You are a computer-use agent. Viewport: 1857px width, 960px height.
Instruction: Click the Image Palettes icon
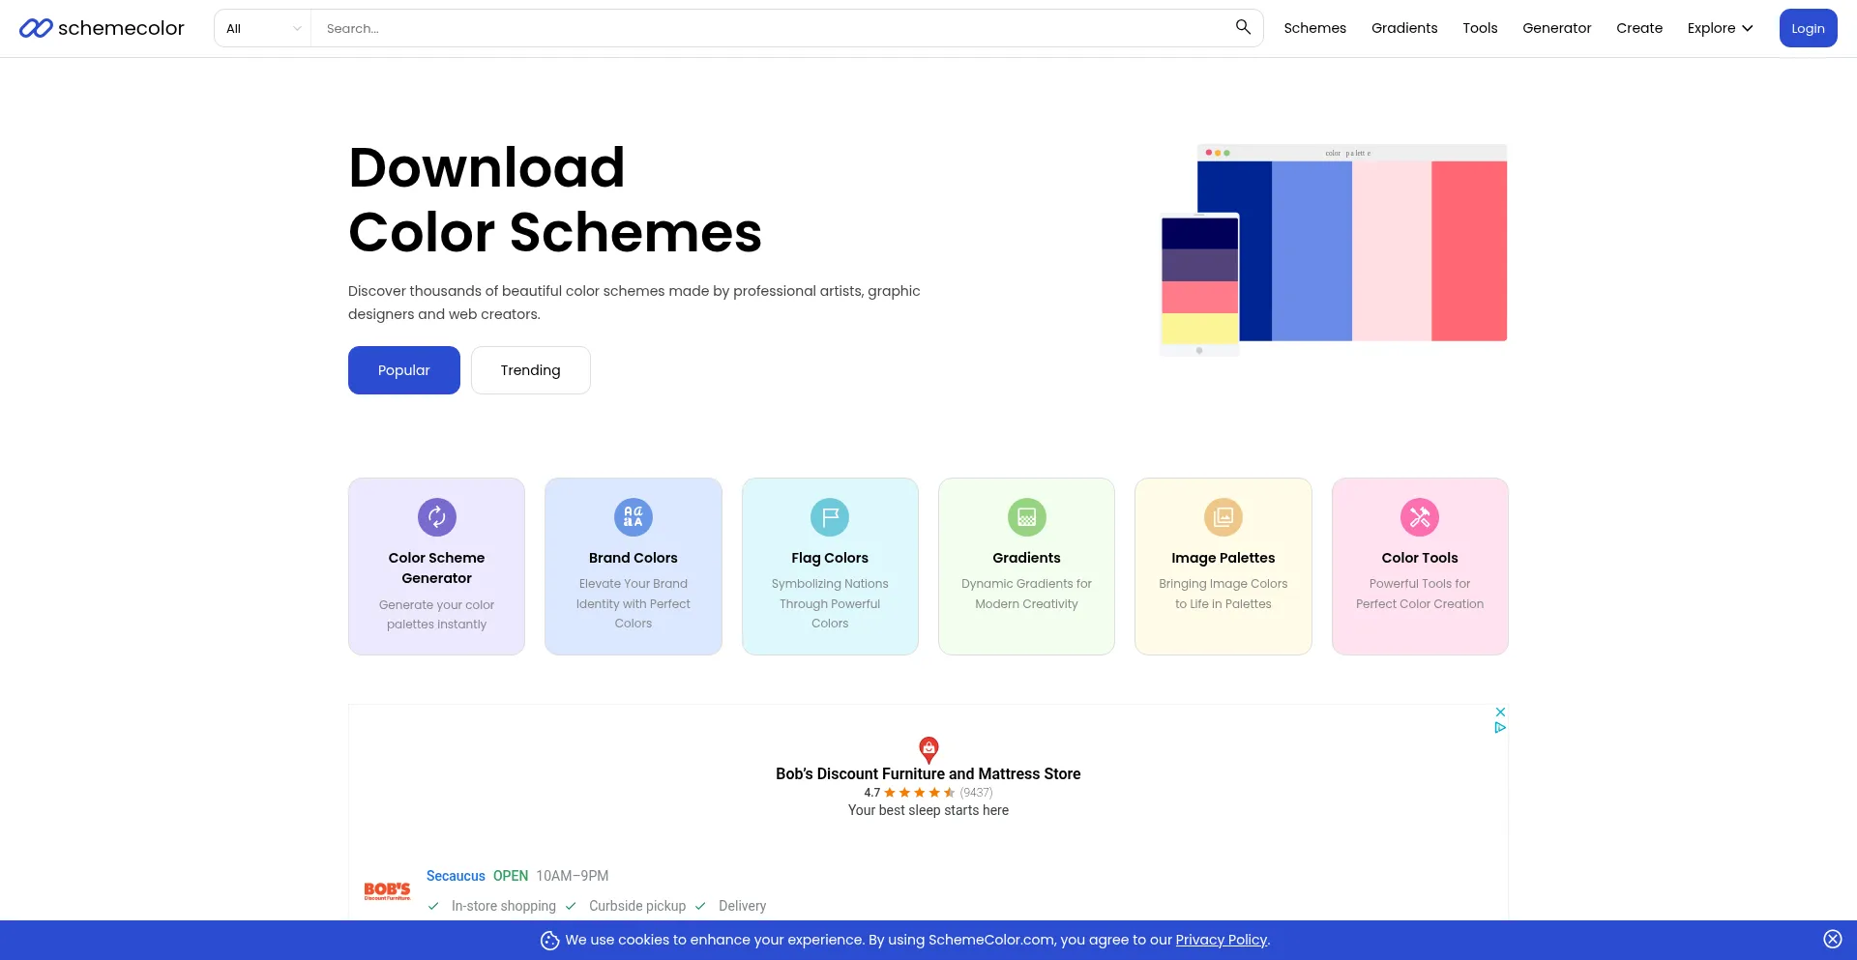pos(1223,517)
